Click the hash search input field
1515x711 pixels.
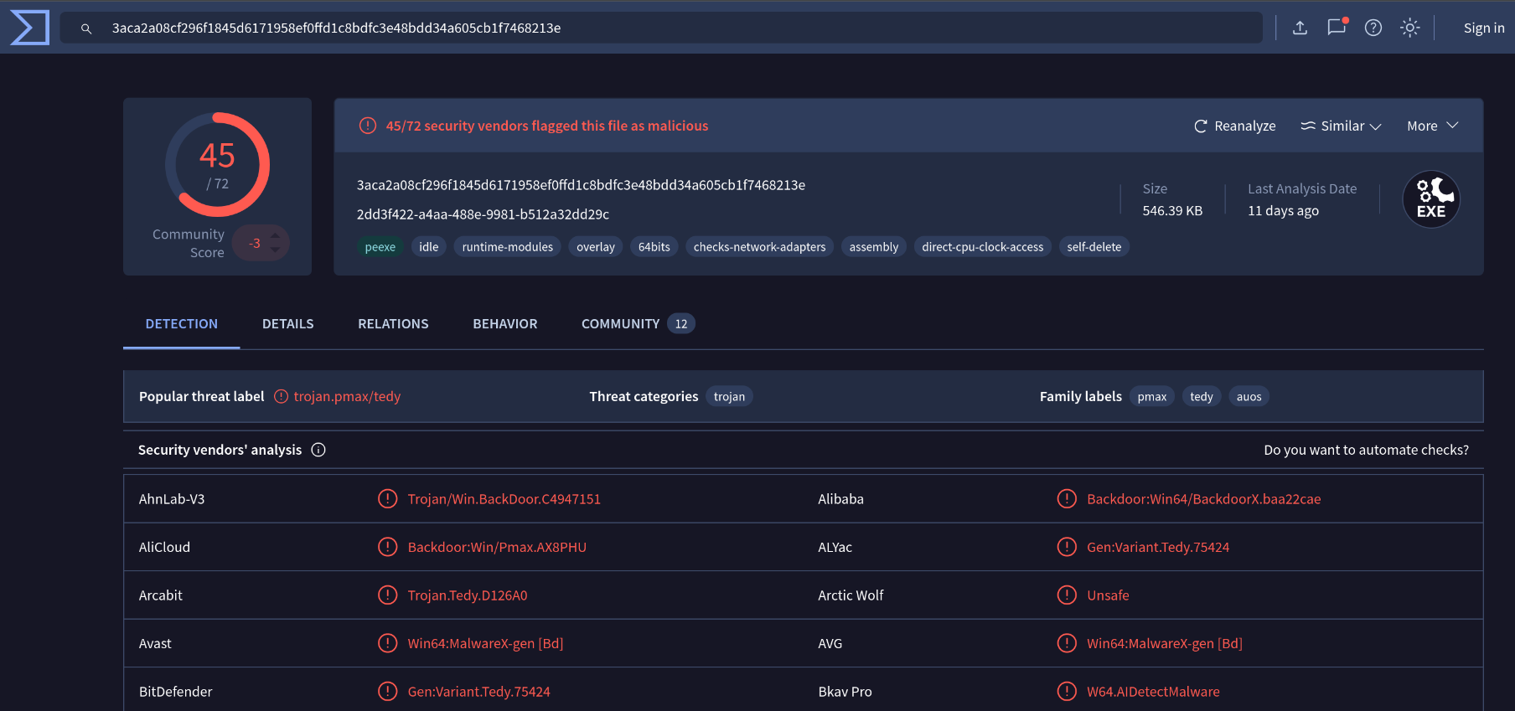pos(670,28)
